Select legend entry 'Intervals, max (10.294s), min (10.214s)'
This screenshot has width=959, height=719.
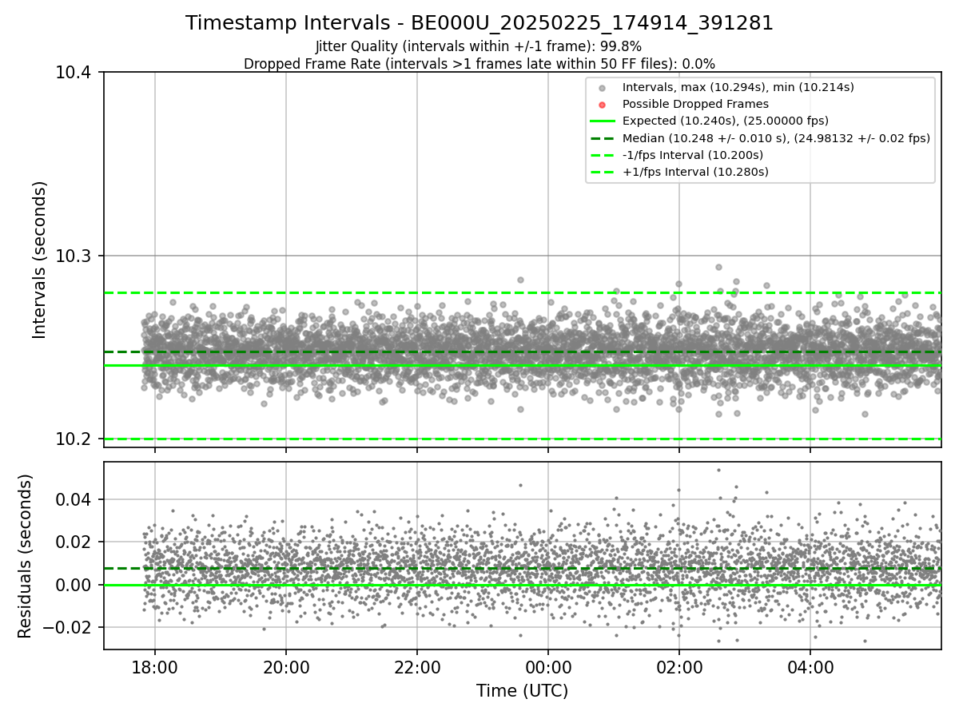coord(738,87)
